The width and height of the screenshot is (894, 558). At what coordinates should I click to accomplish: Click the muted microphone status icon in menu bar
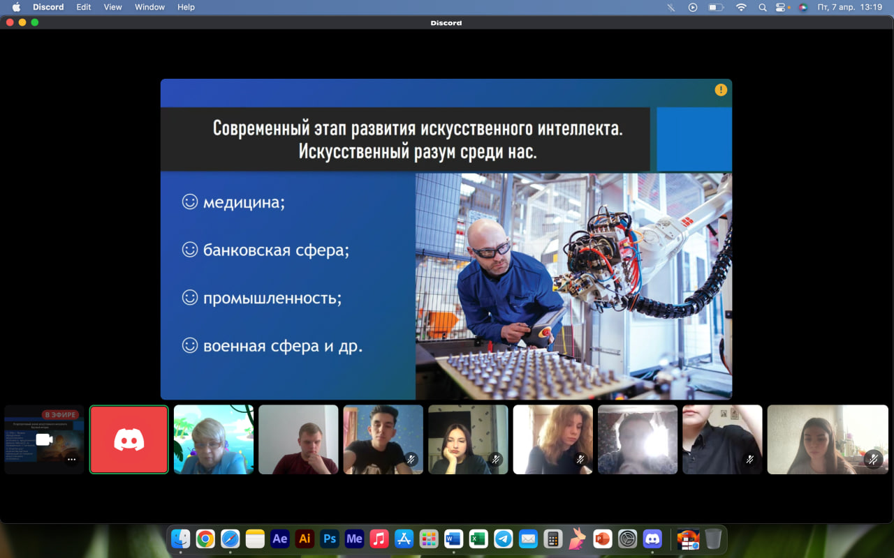point(671,7)
